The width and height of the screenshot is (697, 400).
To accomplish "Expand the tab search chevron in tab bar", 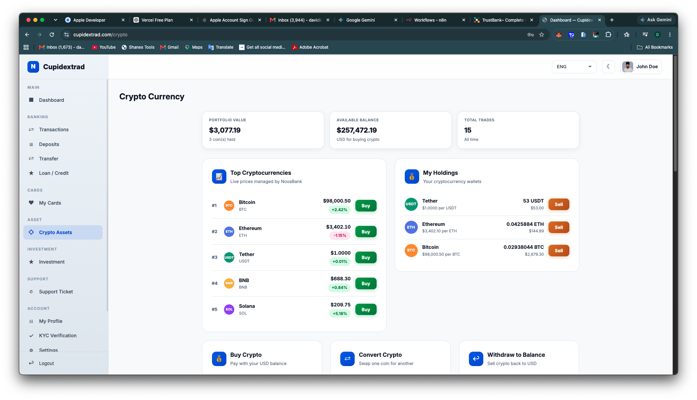I will pyautogui.click(x=56, y=20).
